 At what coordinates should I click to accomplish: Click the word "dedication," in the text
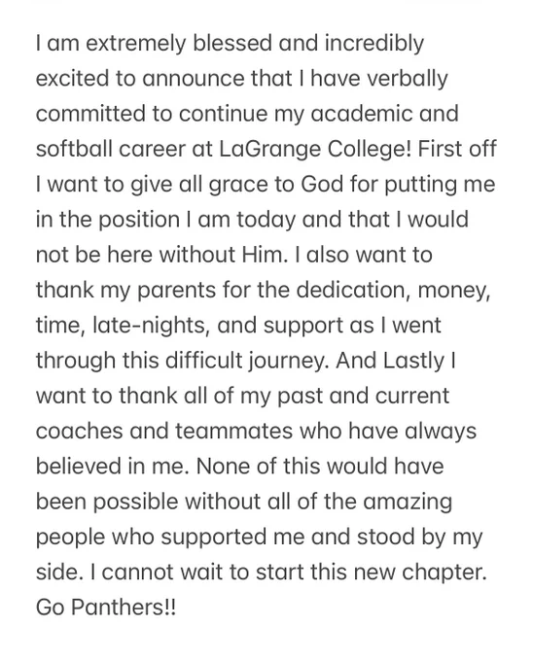coord(349,291)
